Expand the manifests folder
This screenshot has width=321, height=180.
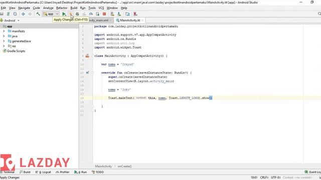coord(4,31)
